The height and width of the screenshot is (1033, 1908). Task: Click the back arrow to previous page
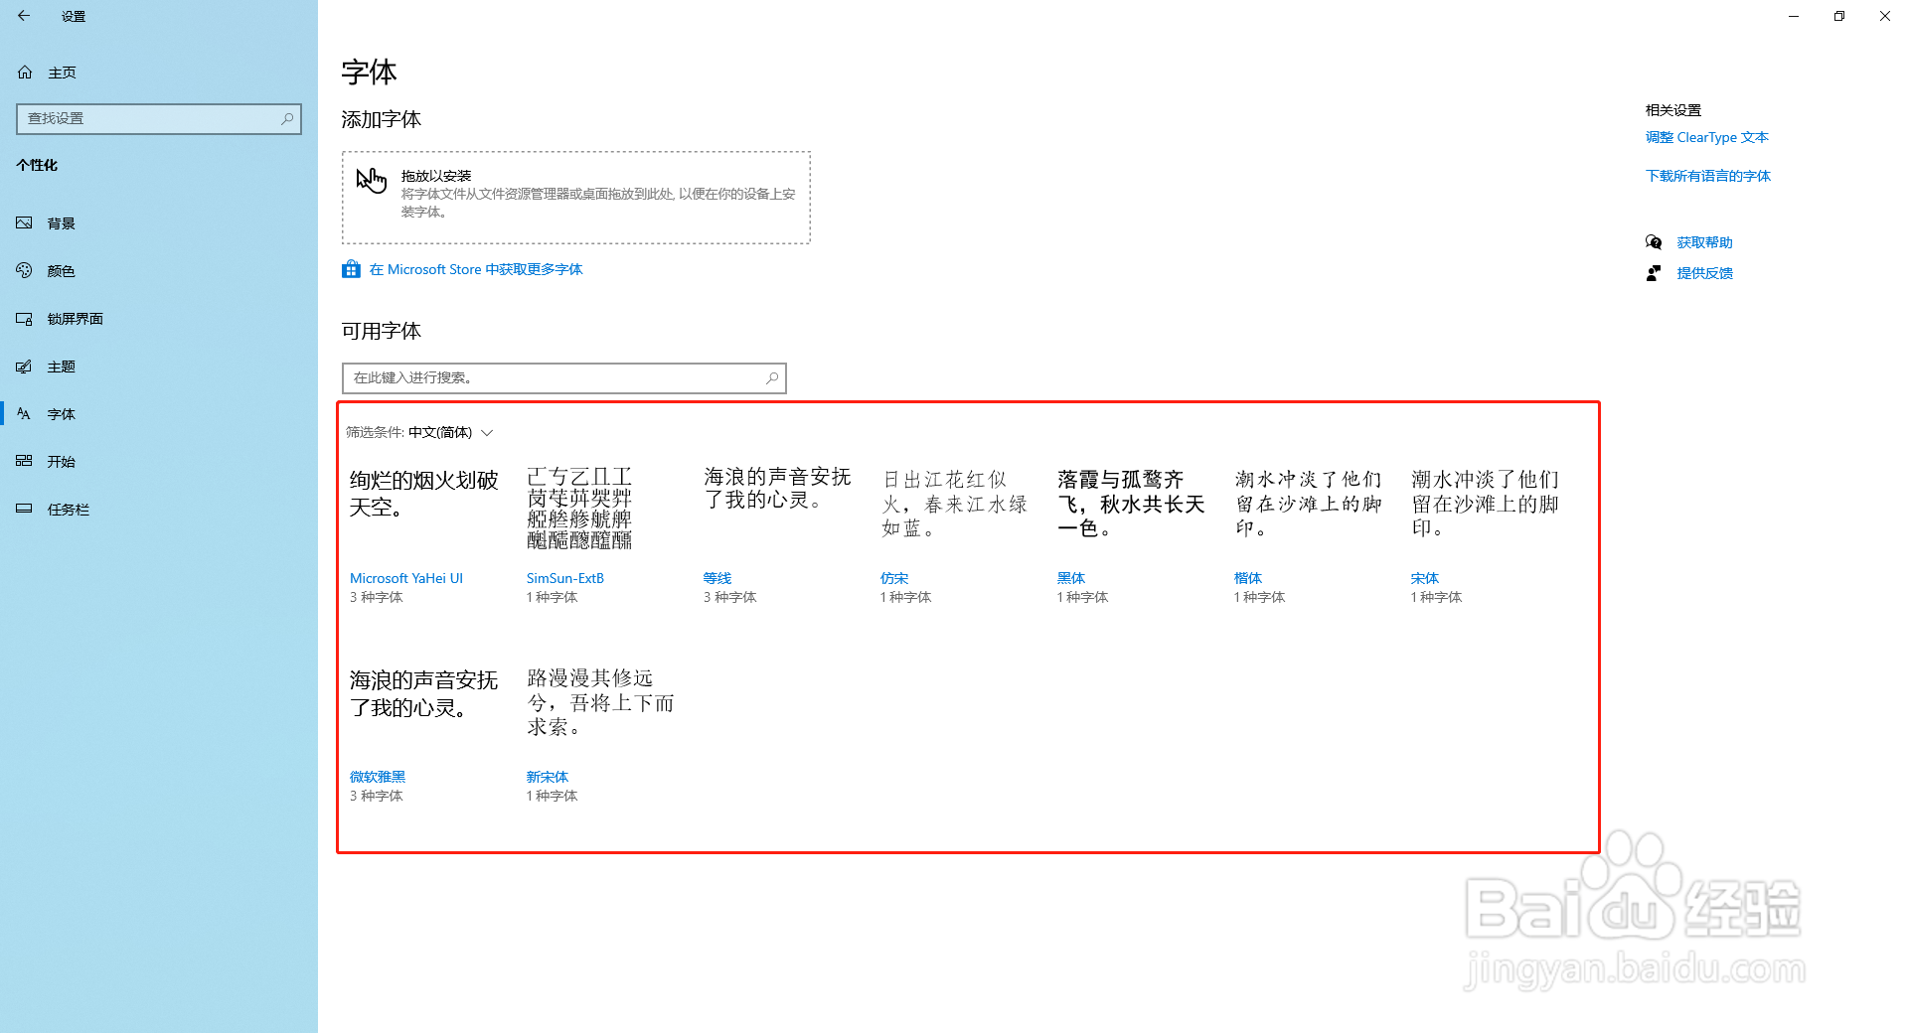pyautogui.click(x=24, y=16)
